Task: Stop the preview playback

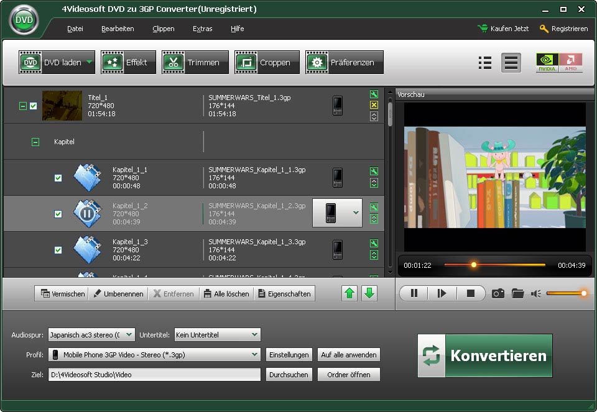Action: pyautogui.click(x=471, y=293)
